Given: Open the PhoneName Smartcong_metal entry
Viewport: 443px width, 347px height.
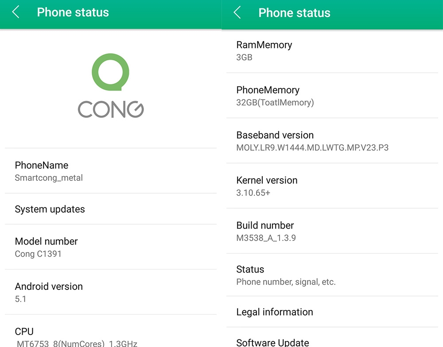Looking at the screenshot, I should tap(111, 171).
